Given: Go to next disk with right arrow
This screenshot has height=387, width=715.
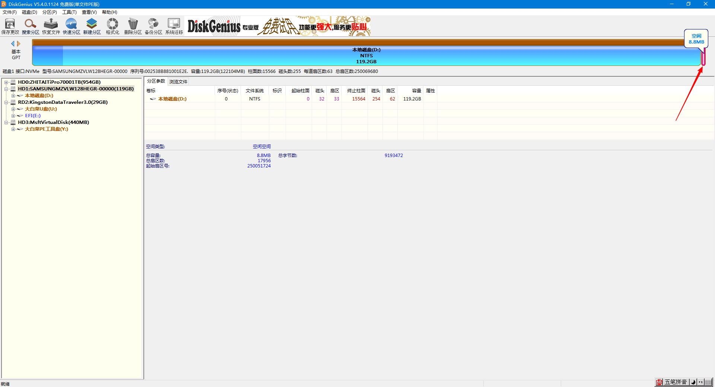Looking at the screenshot, I should (x=19, y=44).
